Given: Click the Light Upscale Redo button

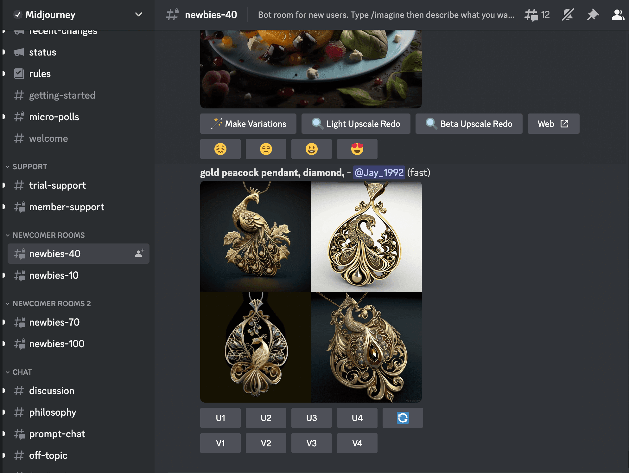Looking at the screenshot, I should (x=356, y=123).
